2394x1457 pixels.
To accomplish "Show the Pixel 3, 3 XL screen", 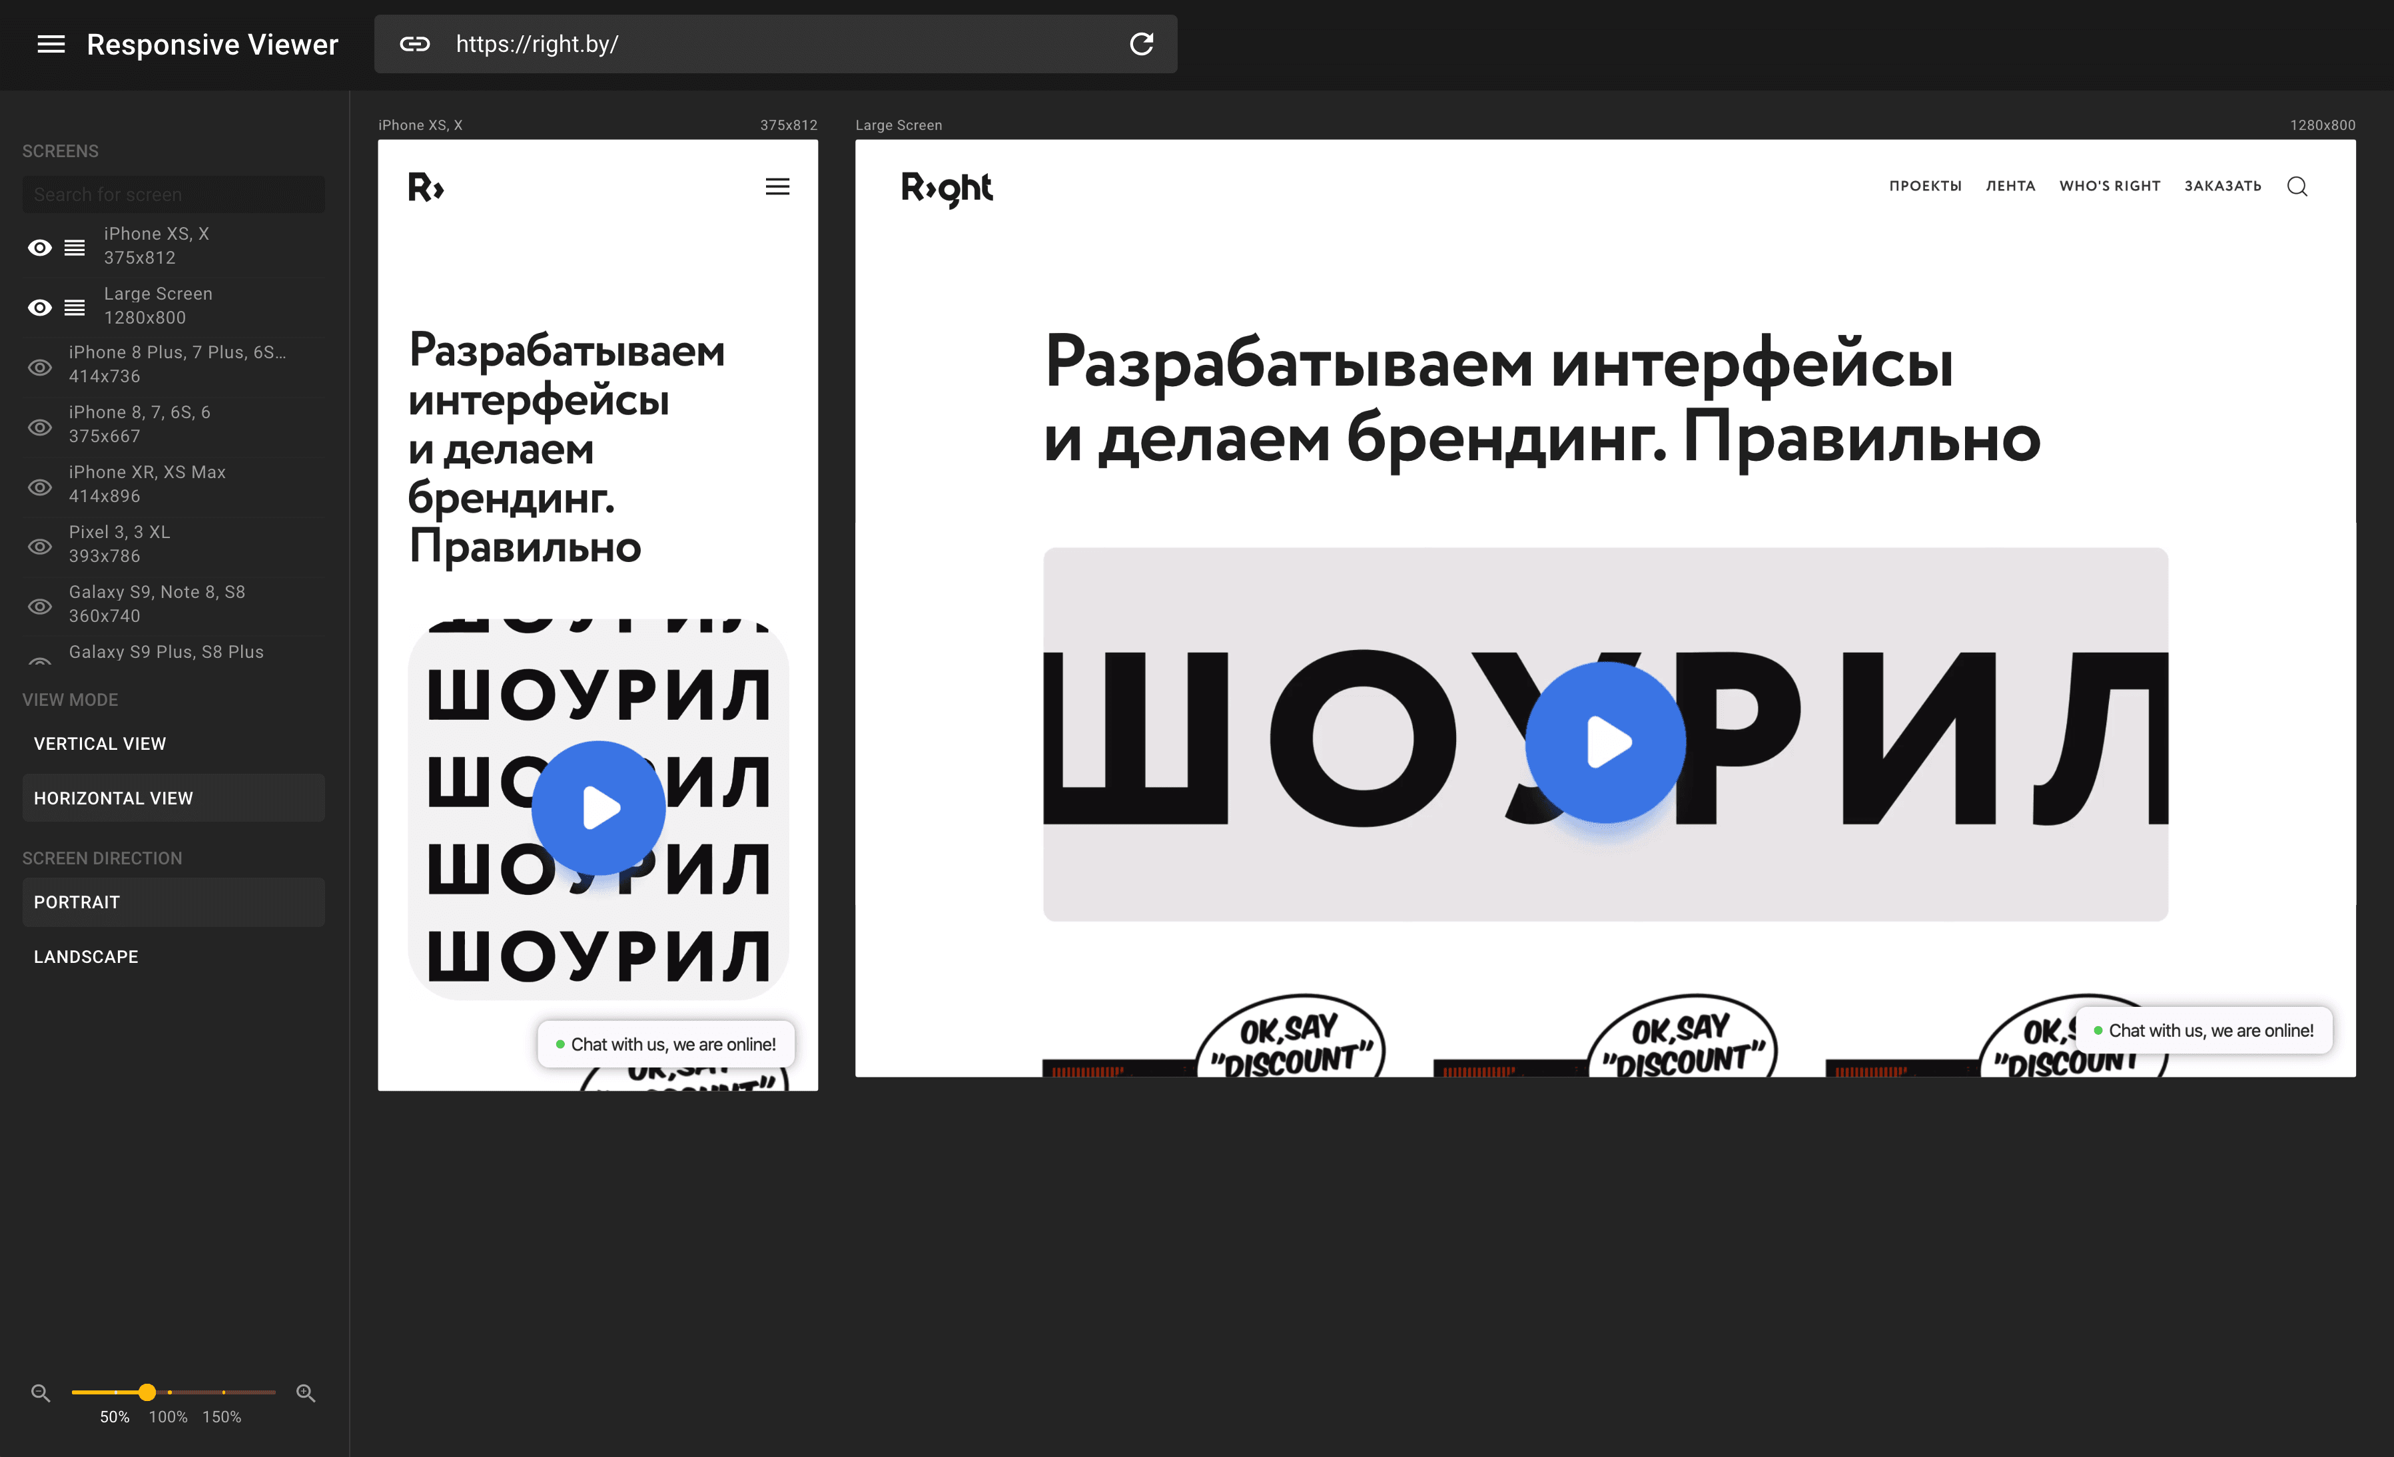I will point(40,547).
